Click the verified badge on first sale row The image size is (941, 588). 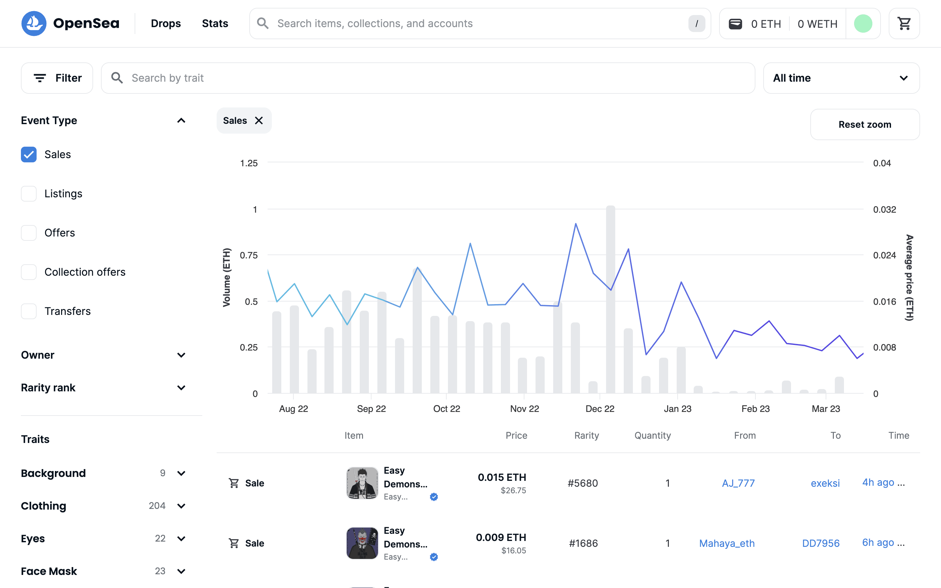[434, 497]
